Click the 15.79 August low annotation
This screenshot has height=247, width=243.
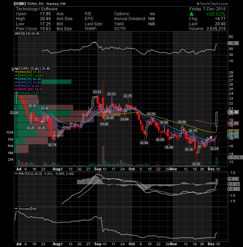[x=52, y=145]
